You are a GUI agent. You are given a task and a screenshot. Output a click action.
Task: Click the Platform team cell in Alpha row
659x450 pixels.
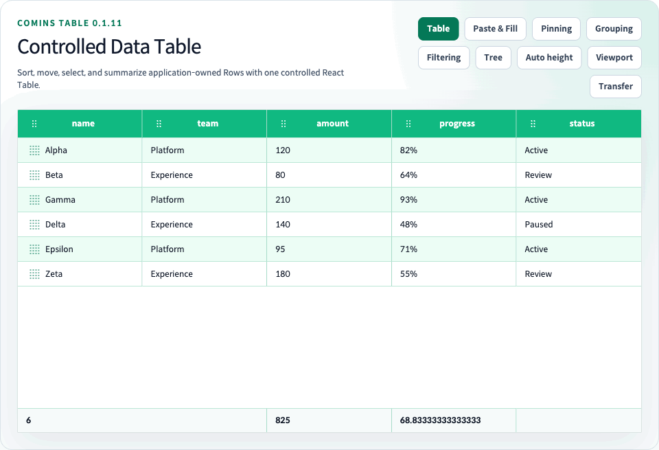205,150
